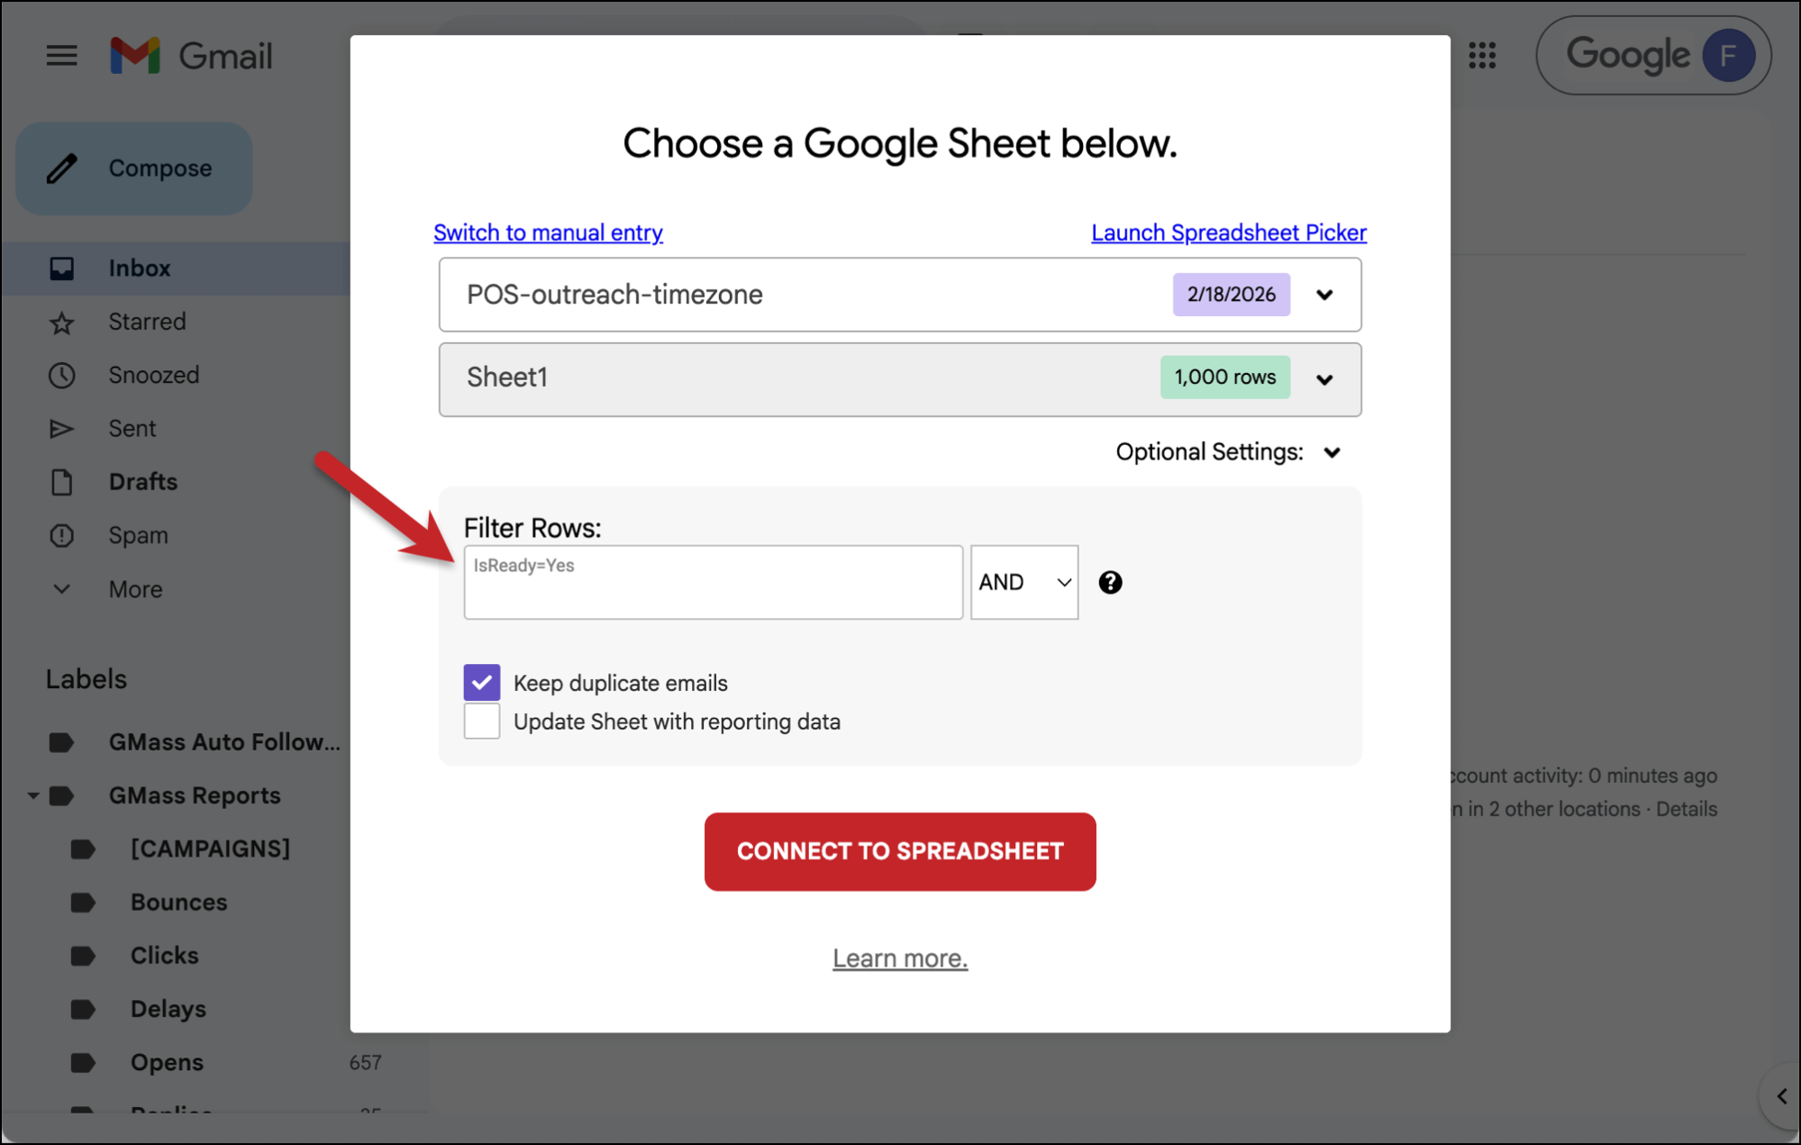This screenshot has width=1801, height=1145.
Task: Expand the Sheet1 worksheet dropdown
Action: tap(1323, 379)
